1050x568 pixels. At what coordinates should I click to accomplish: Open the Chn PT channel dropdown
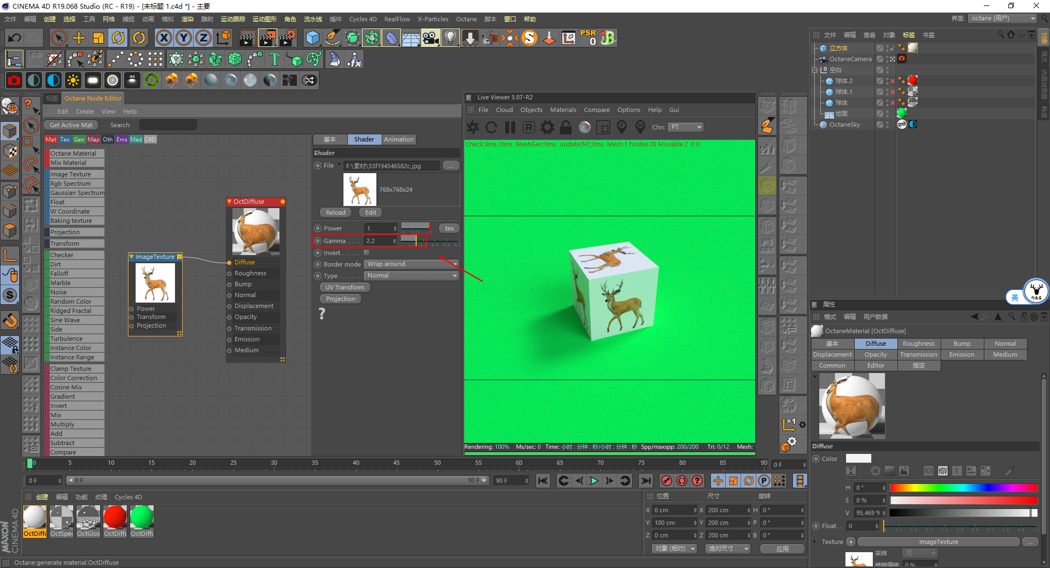point(686,127)
